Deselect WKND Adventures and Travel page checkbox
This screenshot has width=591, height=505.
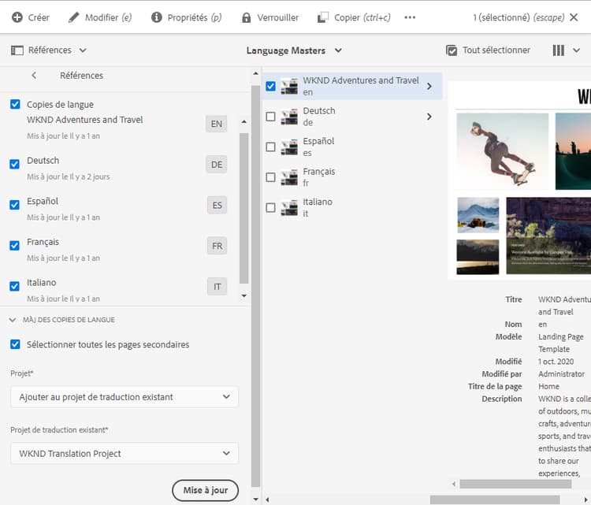[270, 87]
